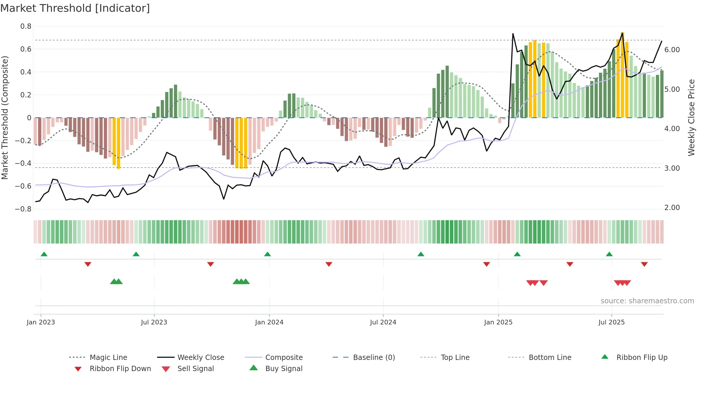Click the −0.8 composite axis tick

point(23,209)
